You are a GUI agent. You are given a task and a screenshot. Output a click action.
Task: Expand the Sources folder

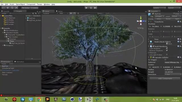tap(7, 39)
